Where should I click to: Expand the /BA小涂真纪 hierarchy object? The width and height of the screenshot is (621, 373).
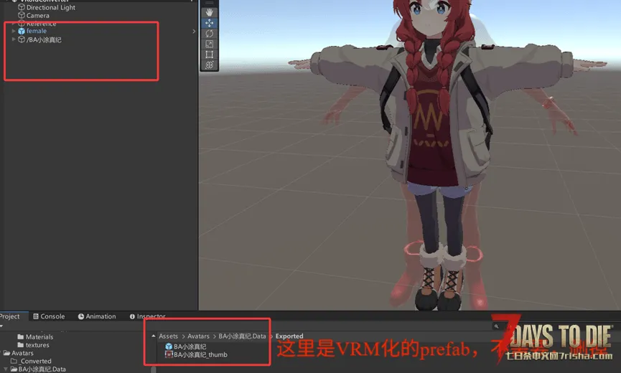pos(14,40)
